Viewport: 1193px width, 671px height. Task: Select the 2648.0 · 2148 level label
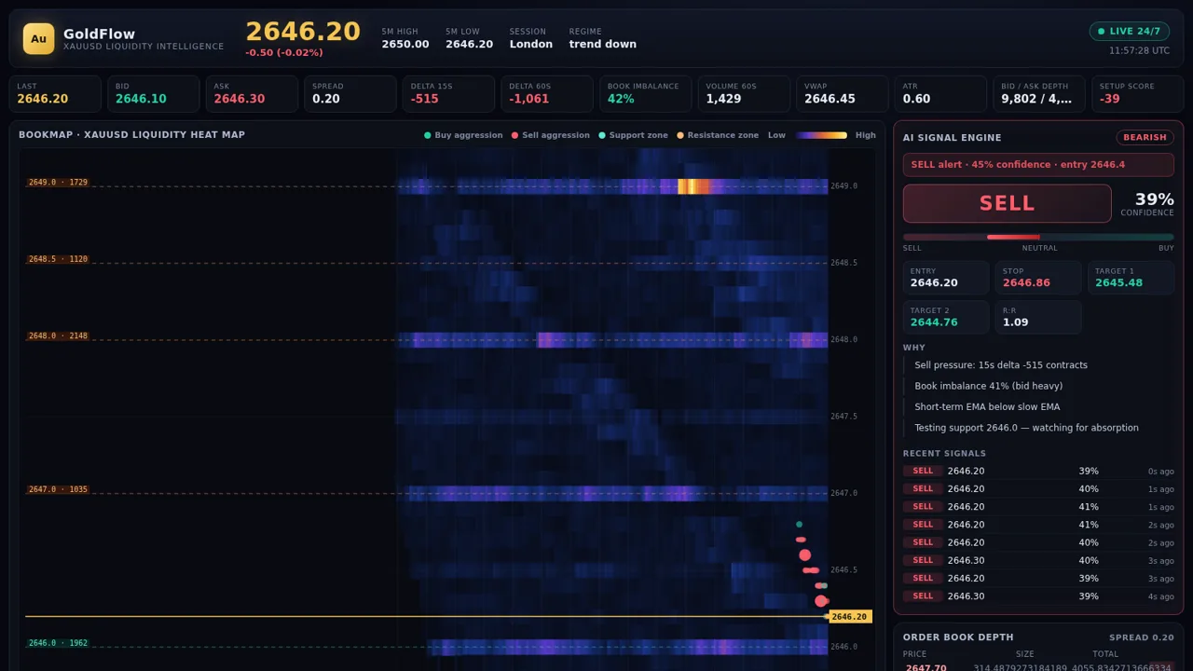click(x=58, y=335)
